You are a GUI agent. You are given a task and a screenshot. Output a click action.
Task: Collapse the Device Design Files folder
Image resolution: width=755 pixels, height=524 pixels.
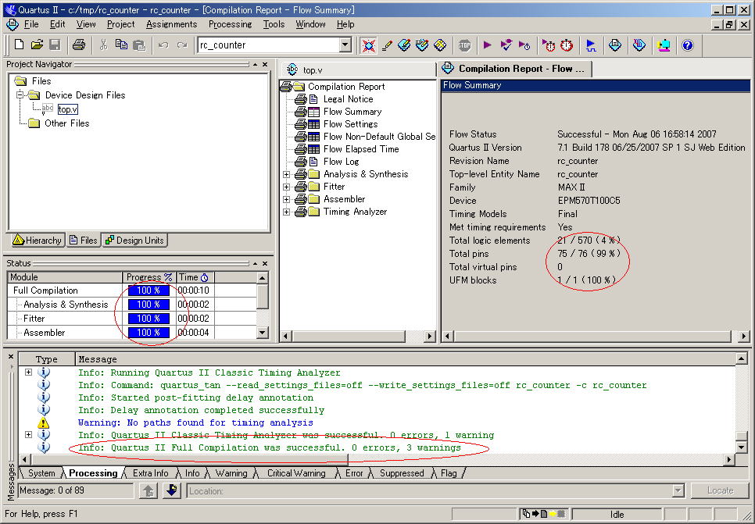pos(20,94)
